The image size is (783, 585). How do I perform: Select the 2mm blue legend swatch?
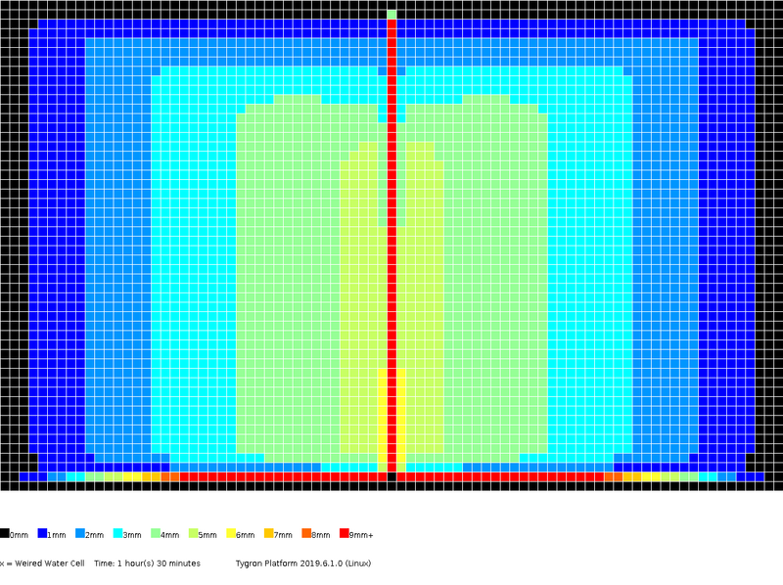(x=79, y=534)
